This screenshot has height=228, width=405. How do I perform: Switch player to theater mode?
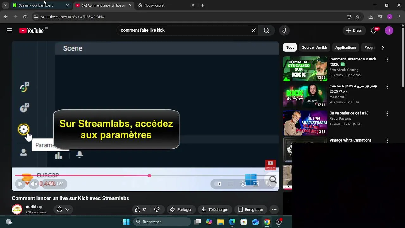pos(256,184)
